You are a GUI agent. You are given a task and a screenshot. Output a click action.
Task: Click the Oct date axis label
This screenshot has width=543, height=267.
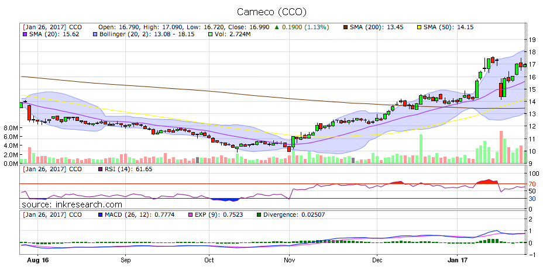[x=209, y=261]
